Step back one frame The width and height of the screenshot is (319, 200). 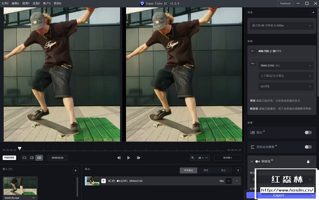(x=119, y=158)
